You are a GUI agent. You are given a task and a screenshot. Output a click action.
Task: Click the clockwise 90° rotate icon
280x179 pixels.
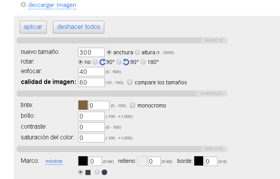102,62
